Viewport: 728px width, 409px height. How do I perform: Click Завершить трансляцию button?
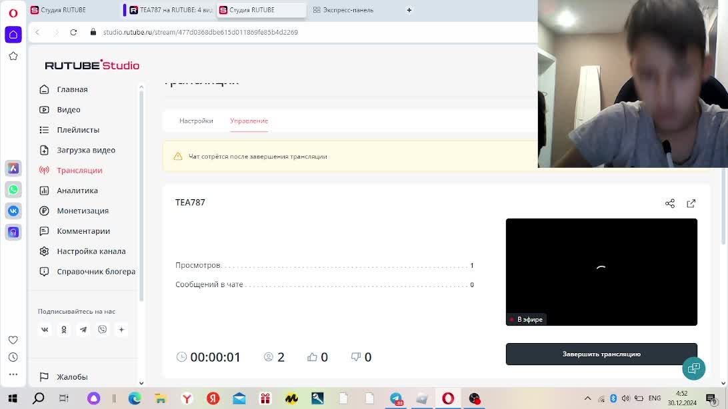click(x=601, y=354)
